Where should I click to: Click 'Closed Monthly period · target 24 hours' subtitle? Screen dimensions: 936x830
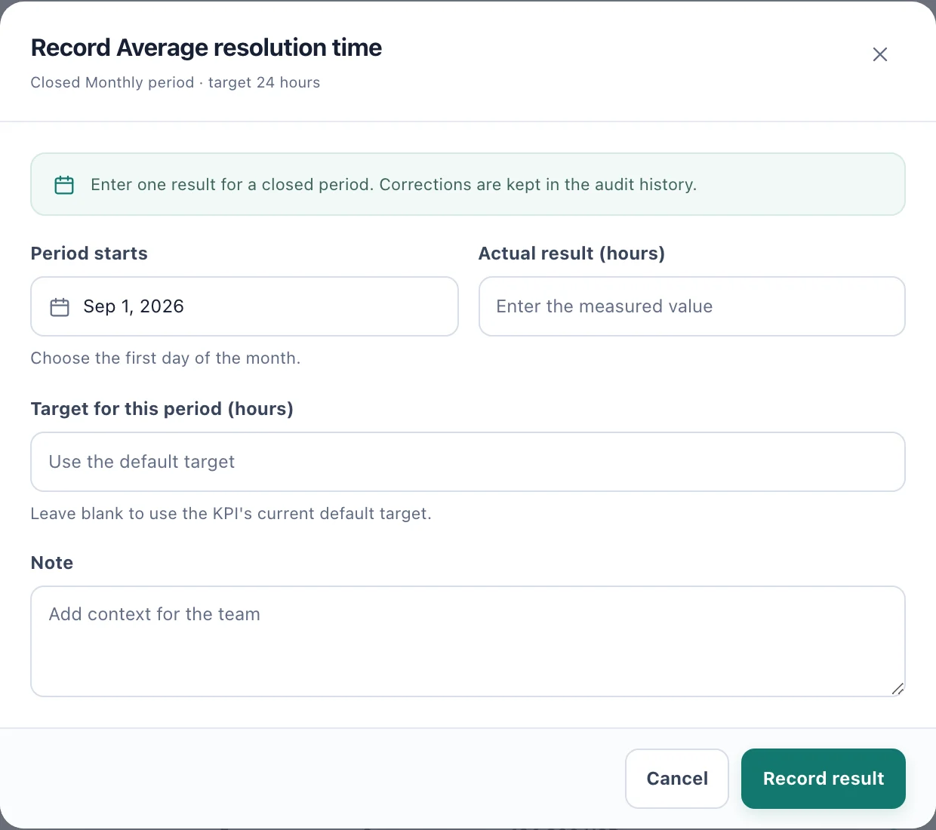pyautogui.click(x=175, y=82)
